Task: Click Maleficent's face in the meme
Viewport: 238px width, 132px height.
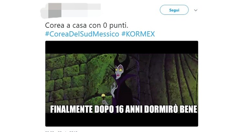Action: (x=119, y=72)
